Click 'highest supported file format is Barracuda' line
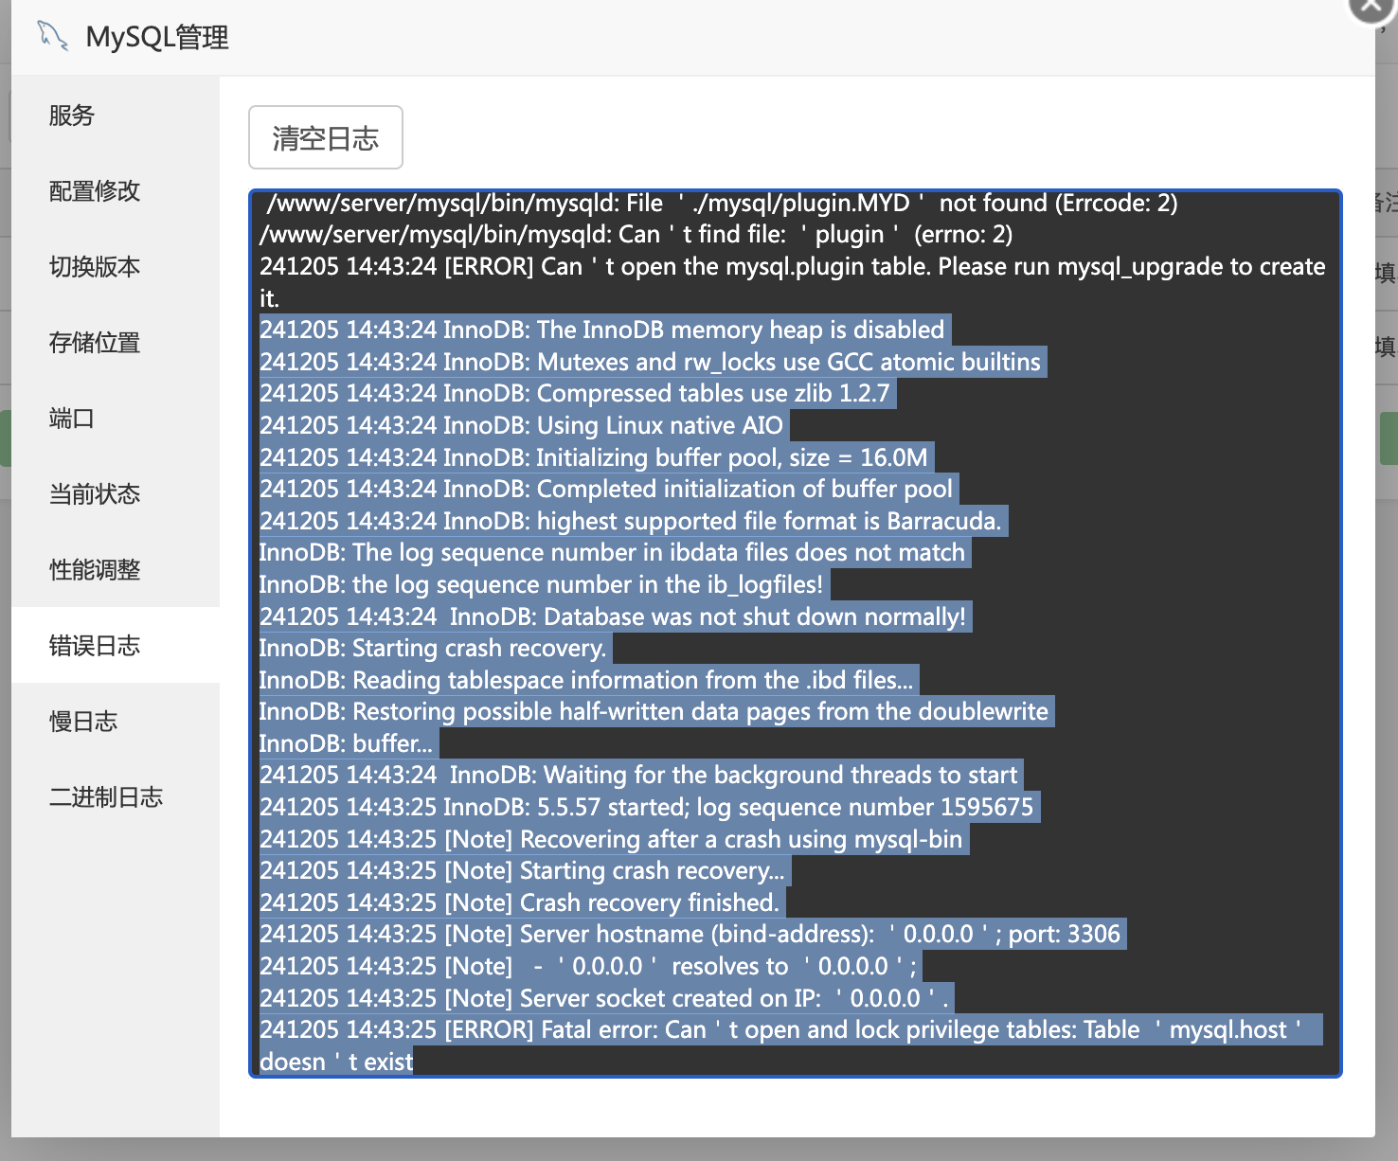1398x1161 pixels. [631, 521]
